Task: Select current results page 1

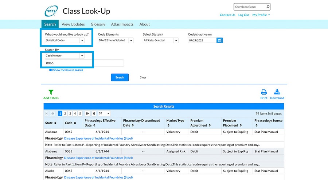Action: 60,113
